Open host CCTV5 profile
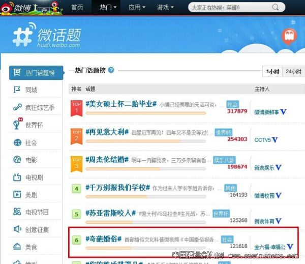Image resolution: width=305 pixels, height=264 pixels. (x=263, y=140)
